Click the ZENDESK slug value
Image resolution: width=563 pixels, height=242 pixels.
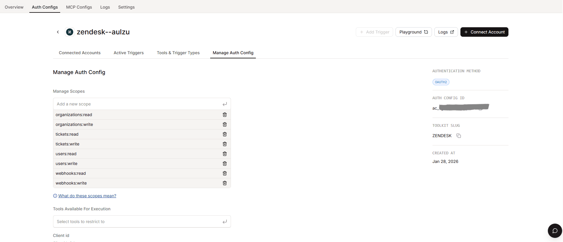point(442,136)
